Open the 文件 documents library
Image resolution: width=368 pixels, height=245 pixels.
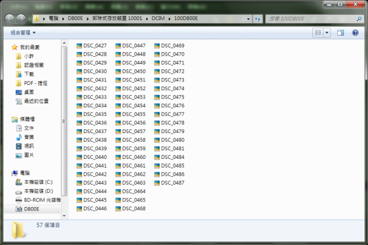(x=25, y=128)
